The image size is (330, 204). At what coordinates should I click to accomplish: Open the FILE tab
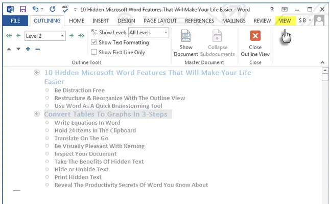click(15, 20)
